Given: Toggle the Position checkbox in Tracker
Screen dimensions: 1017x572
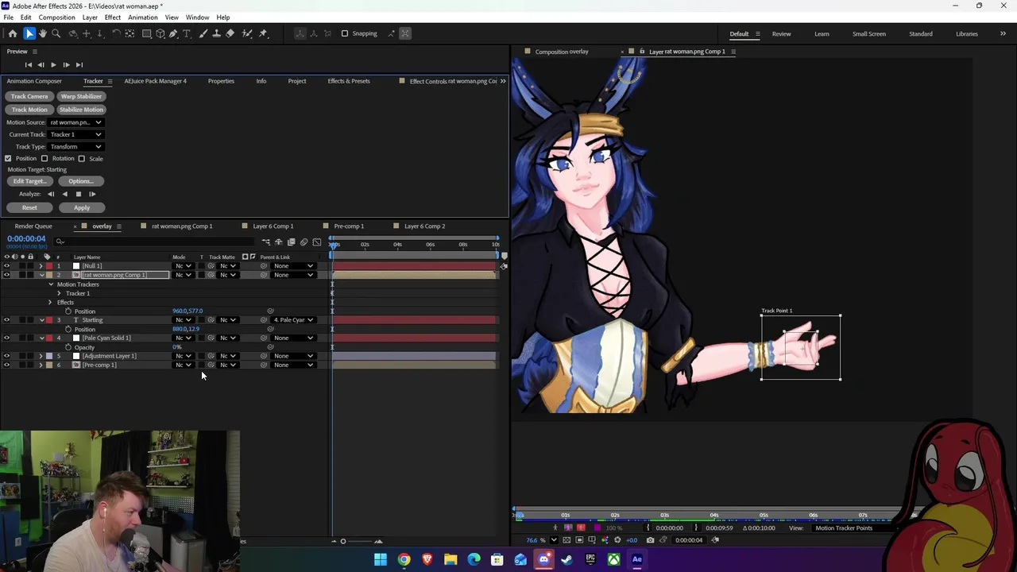Looking at the screenshot, I should tap(9, 158).
